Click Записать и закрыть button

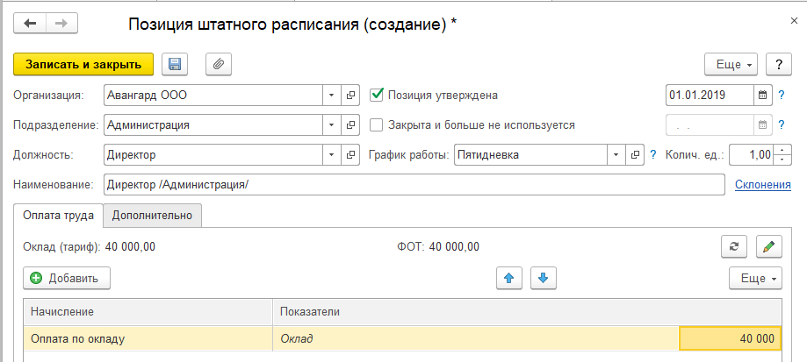pos(83,64)
